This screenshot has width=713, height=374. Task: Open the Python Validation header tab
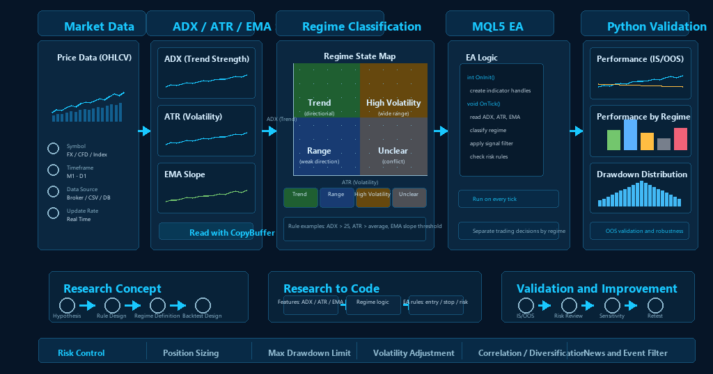pyautogui.click(x=635, y=24)
